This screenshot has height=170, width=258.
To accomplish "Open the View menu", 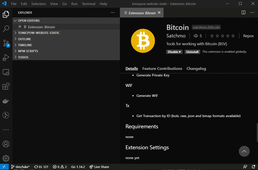I will point(54,4).
